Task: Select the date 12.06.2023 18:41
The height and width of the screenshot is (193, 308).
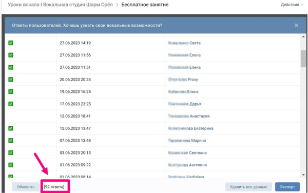Action: point(75,116)
